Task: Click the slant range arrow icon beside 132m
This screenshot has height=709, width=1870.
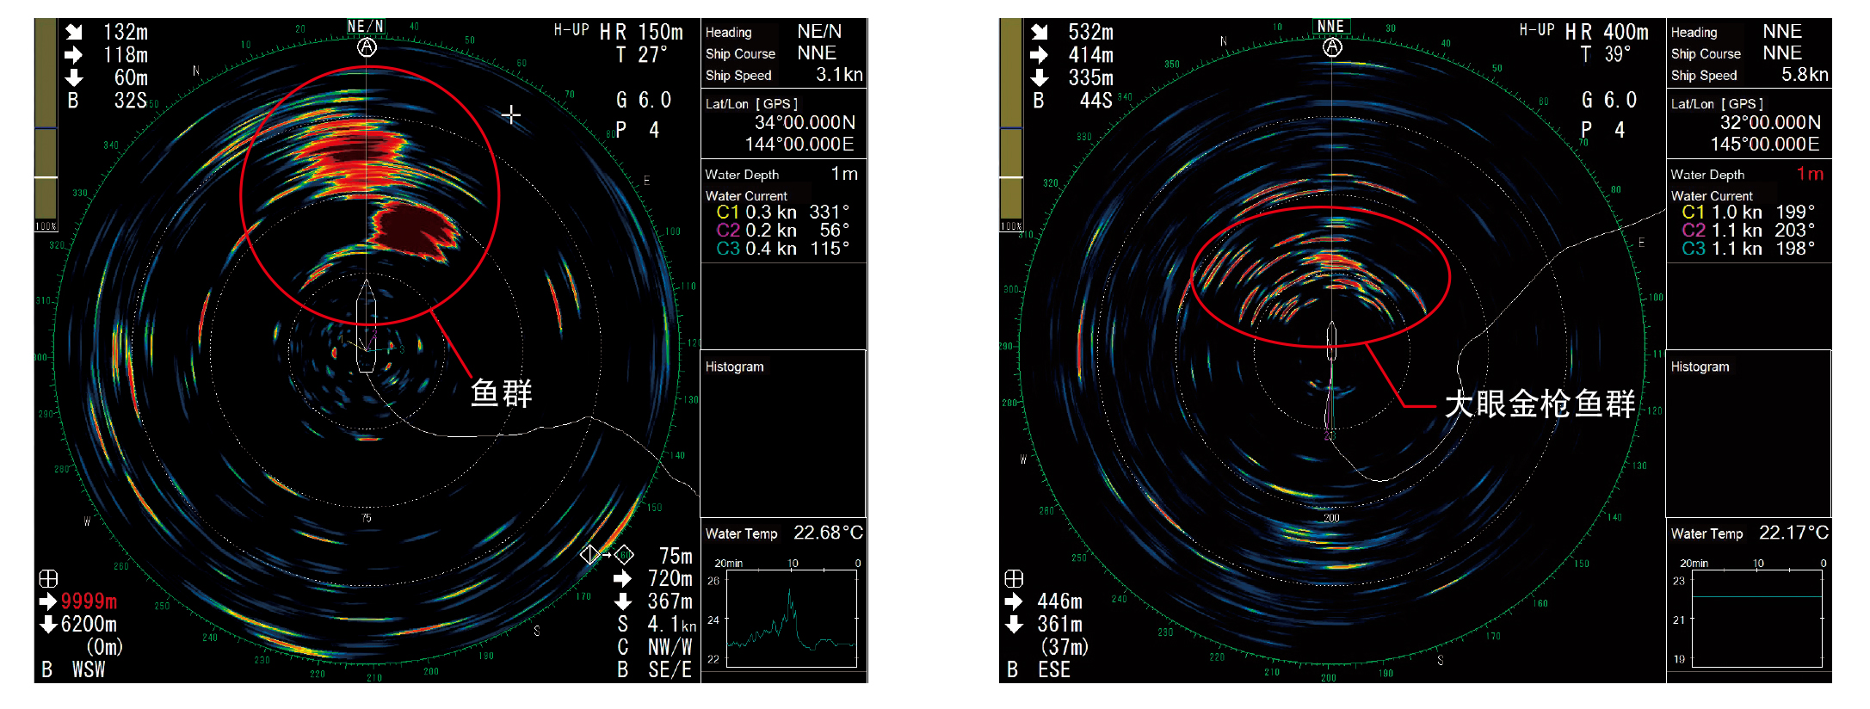Action: click(x=74, y=32)
